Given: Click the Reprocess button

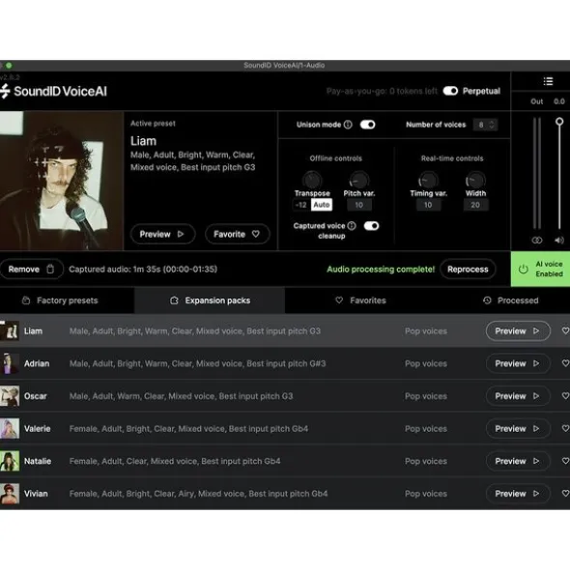Looking at the screenshot, I should [x=468, y=270].
